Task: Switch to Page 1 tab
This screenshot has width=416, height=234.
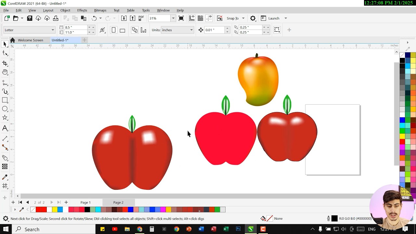Action: pyautogui.click(x=85, y=202)
